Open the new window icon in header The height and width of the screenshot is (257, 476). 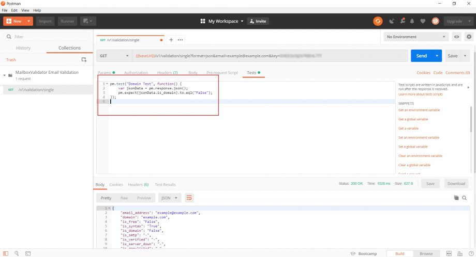(88, 21)
